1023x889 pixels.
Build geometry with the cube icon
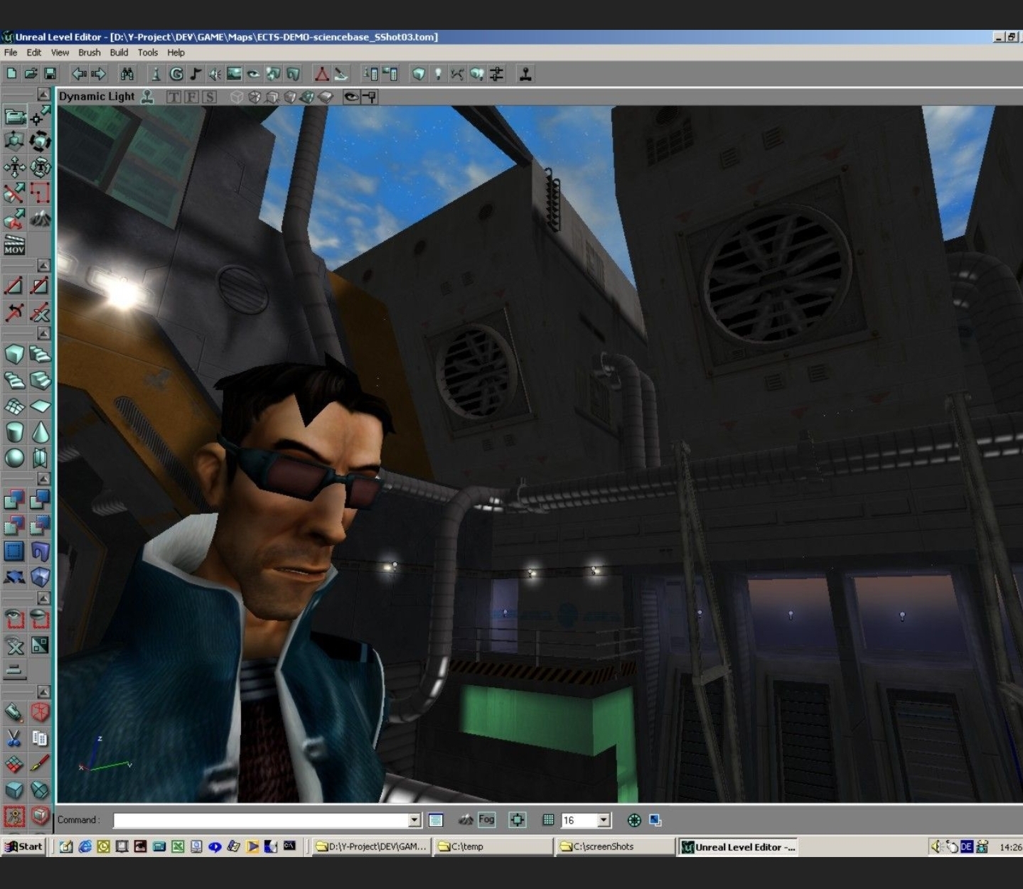coord(419,73)
